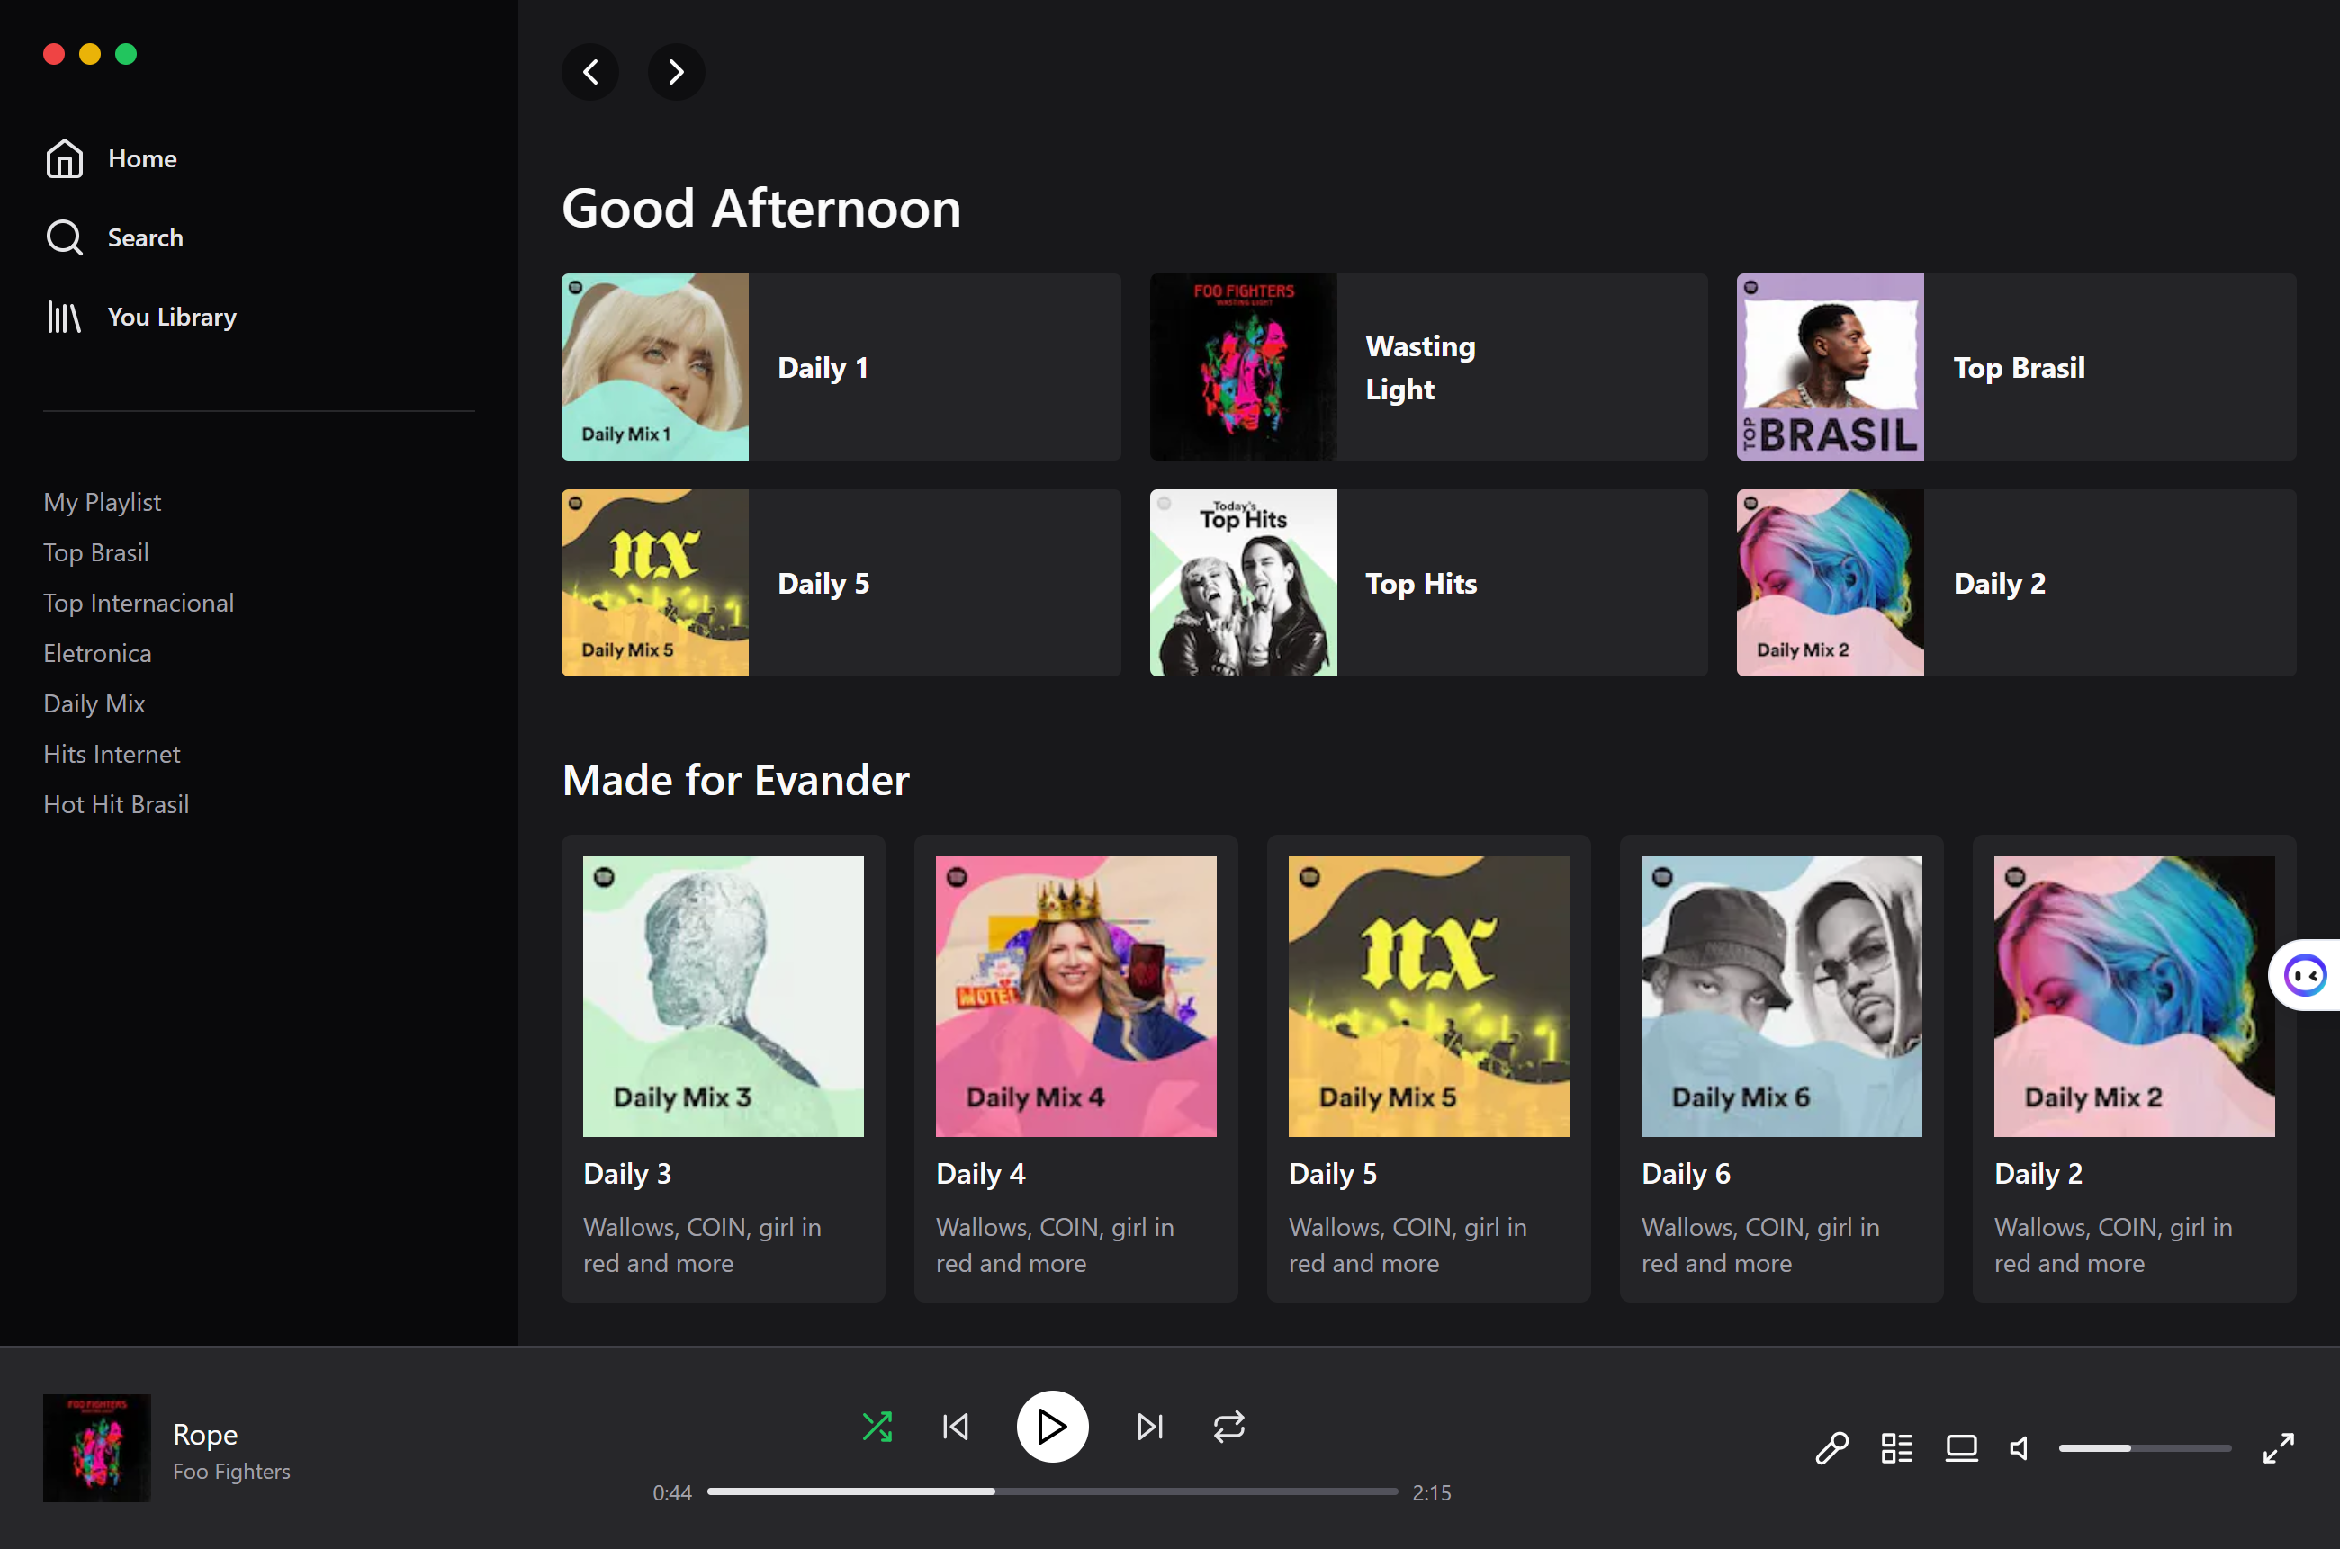Click the floating assistant face icon
Screen dimensions: 2340x1549
[x=2306, y=976]
